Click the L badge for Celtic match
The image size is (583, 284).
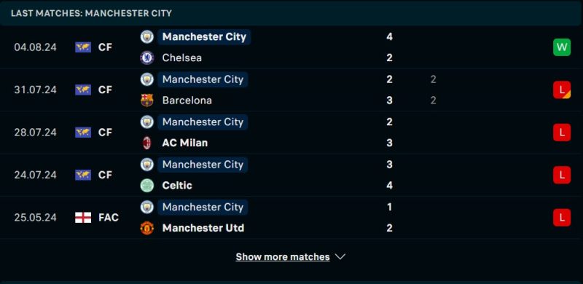tap(562, 175)
